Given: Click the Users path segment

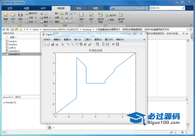Looking at the screenshot, I should click(36, 29).
